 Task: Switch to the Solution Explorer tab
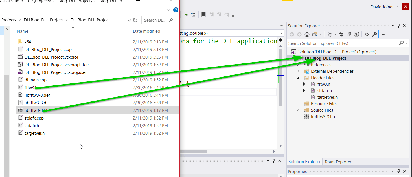[x=304, y=162]
